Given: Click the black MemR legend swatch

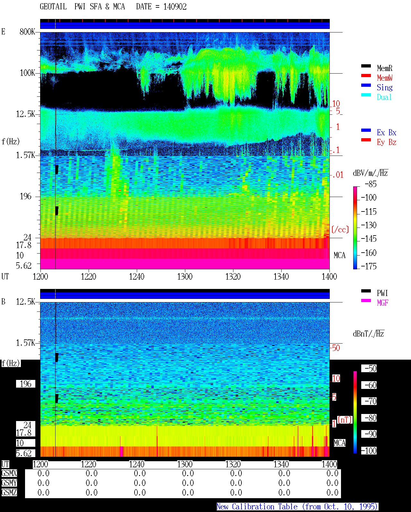Looking at the screenshot, I should (366, 66).
